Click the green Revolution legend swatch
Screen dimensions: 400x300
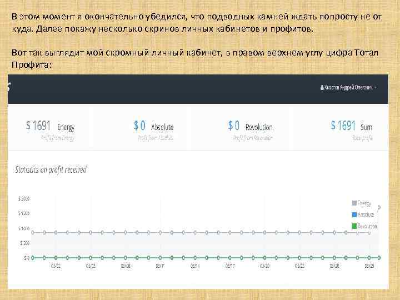tap(354, 226)
